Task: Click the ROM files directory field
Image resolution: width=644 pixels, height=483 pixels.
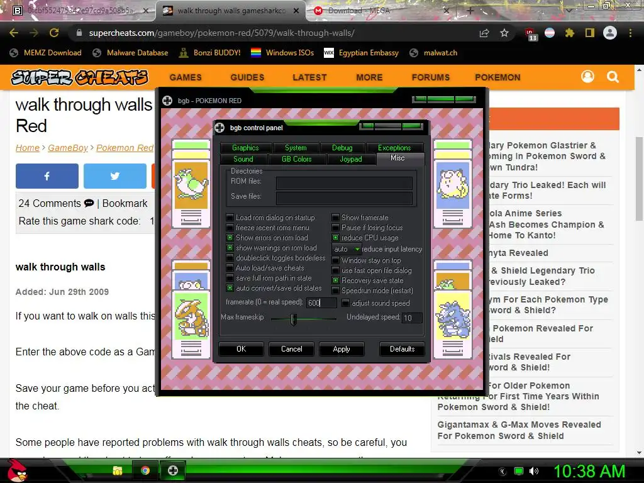Action: pos(344,183)
